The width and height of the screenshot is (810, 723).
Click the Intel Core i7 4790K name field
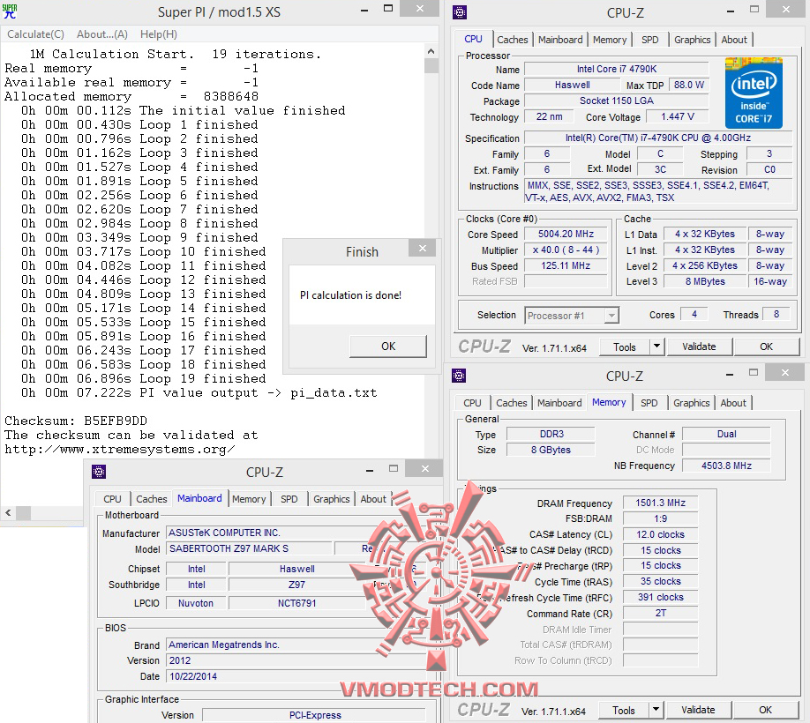(x=616, y=69)
